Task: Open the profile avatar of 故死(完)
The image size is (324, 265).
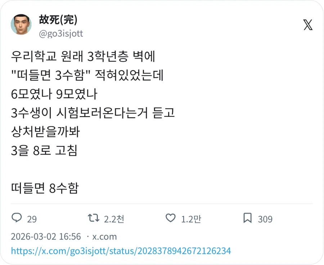Action: (21, 24)
